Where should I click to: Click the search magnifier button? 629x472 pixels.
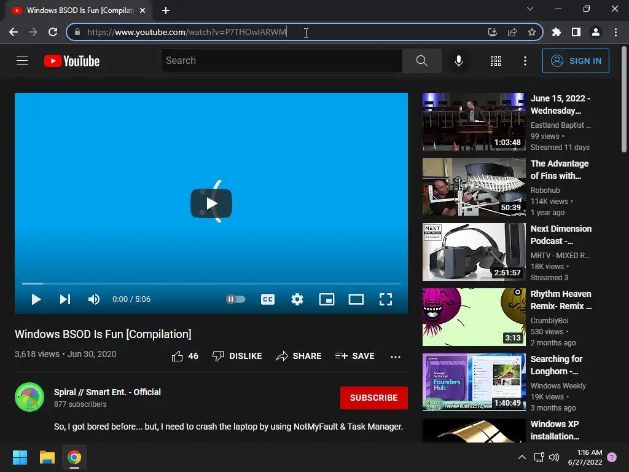[x=421, y=61]
